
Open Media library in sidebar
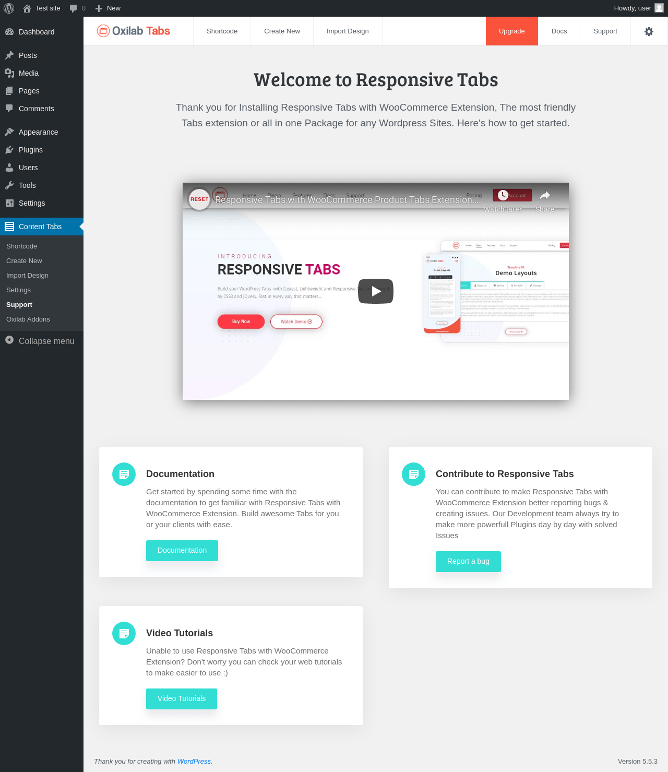pos(42,73)
